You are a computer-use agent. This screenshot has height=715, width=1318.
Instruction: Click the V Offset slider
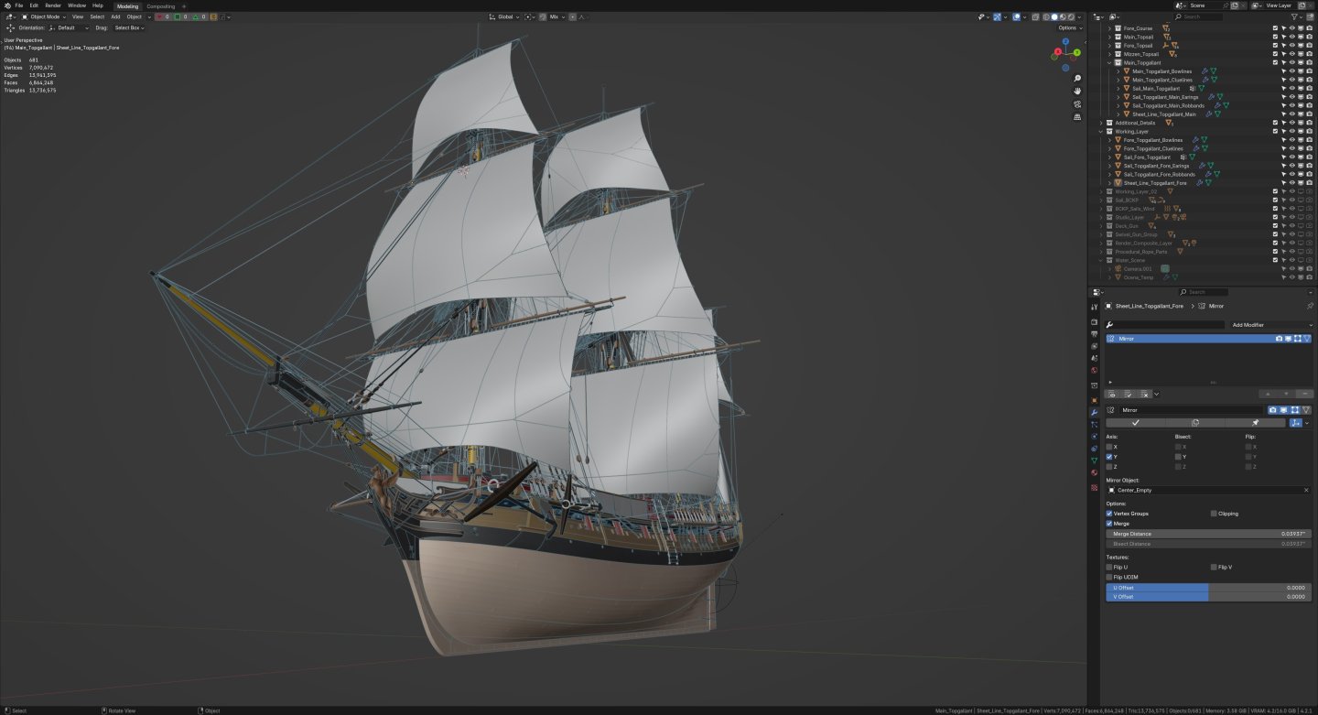(1208, 597)
